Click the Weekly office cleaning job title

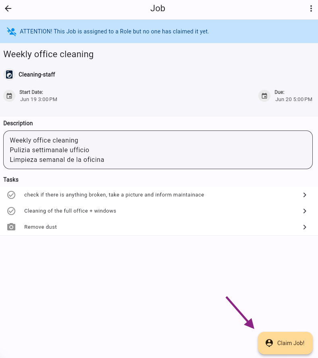[48, 54]
